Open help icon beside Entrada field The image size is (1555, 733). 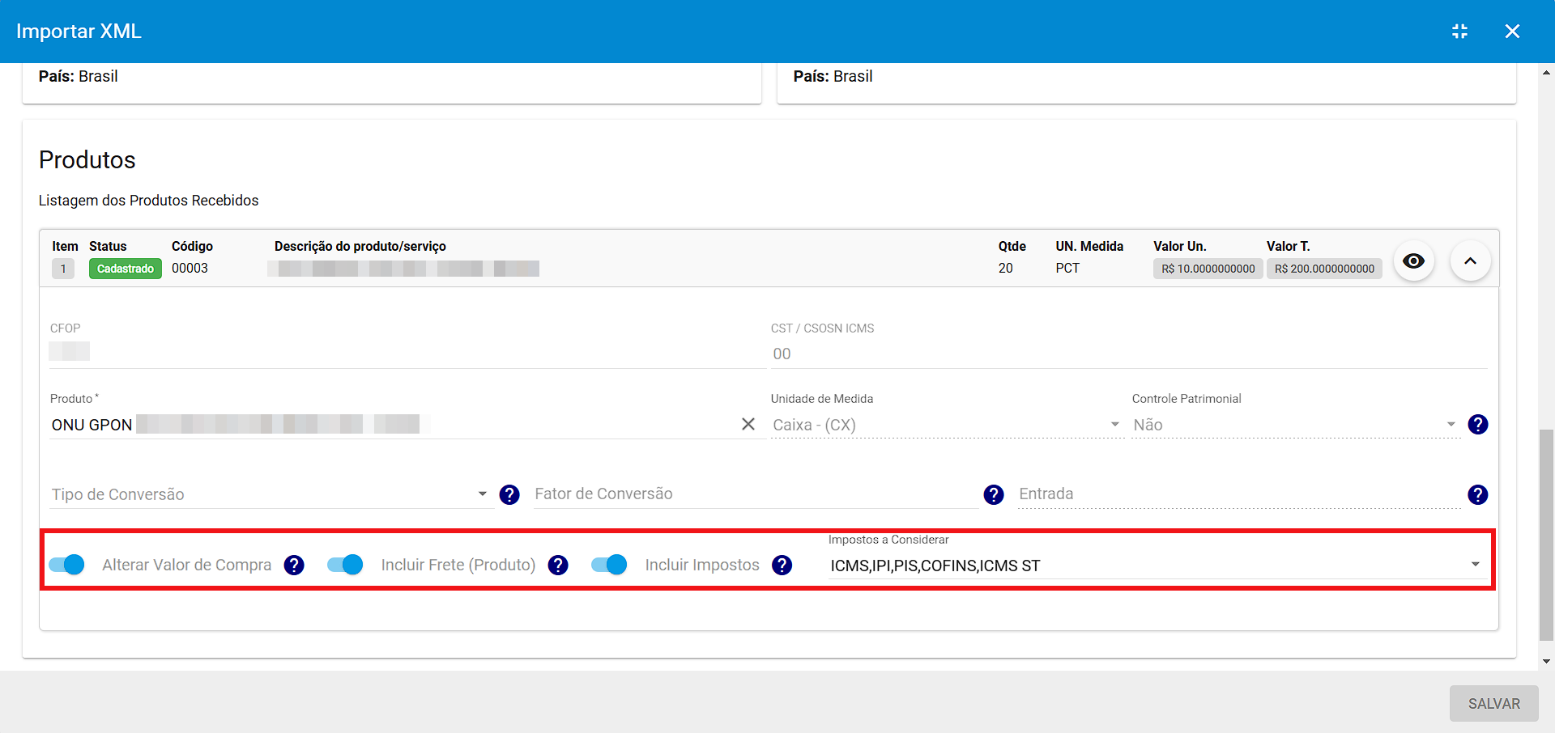[1477, 494]
